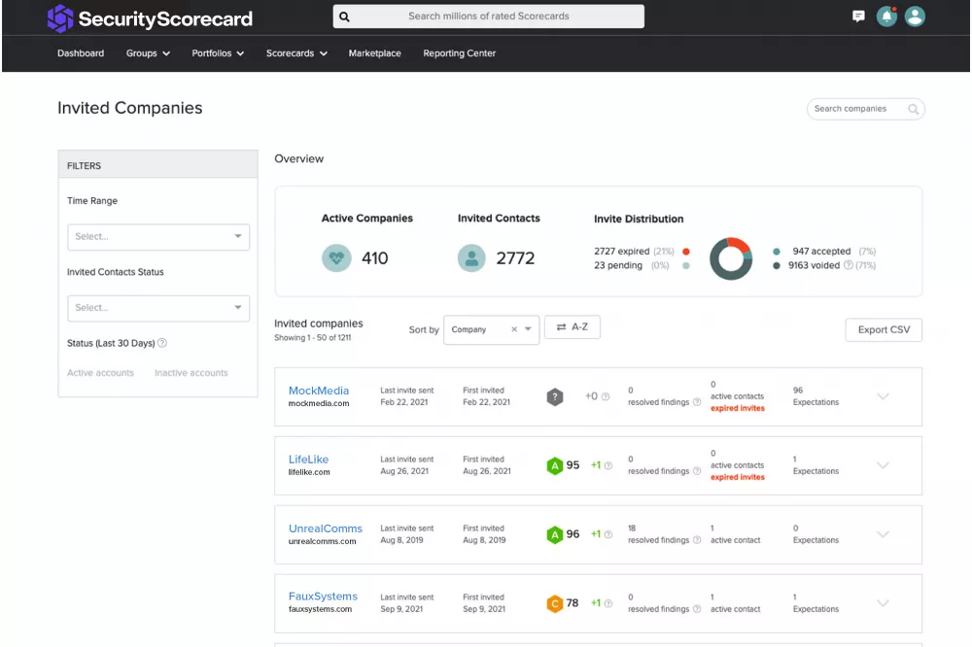972x647 pixels.
Task: Open the FauxSystems company link
Action: click(x=323, y=596)
